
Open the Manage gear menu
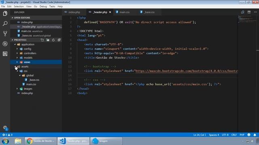click(x=5, y=128)
